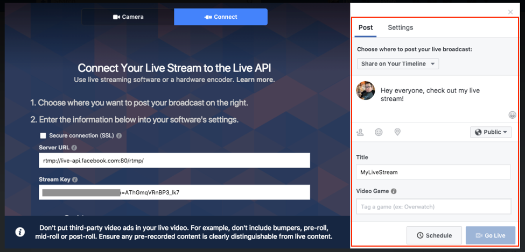Click info icon beside Video Game label
This screenshot has height=252, width=525.
point(394,191)
